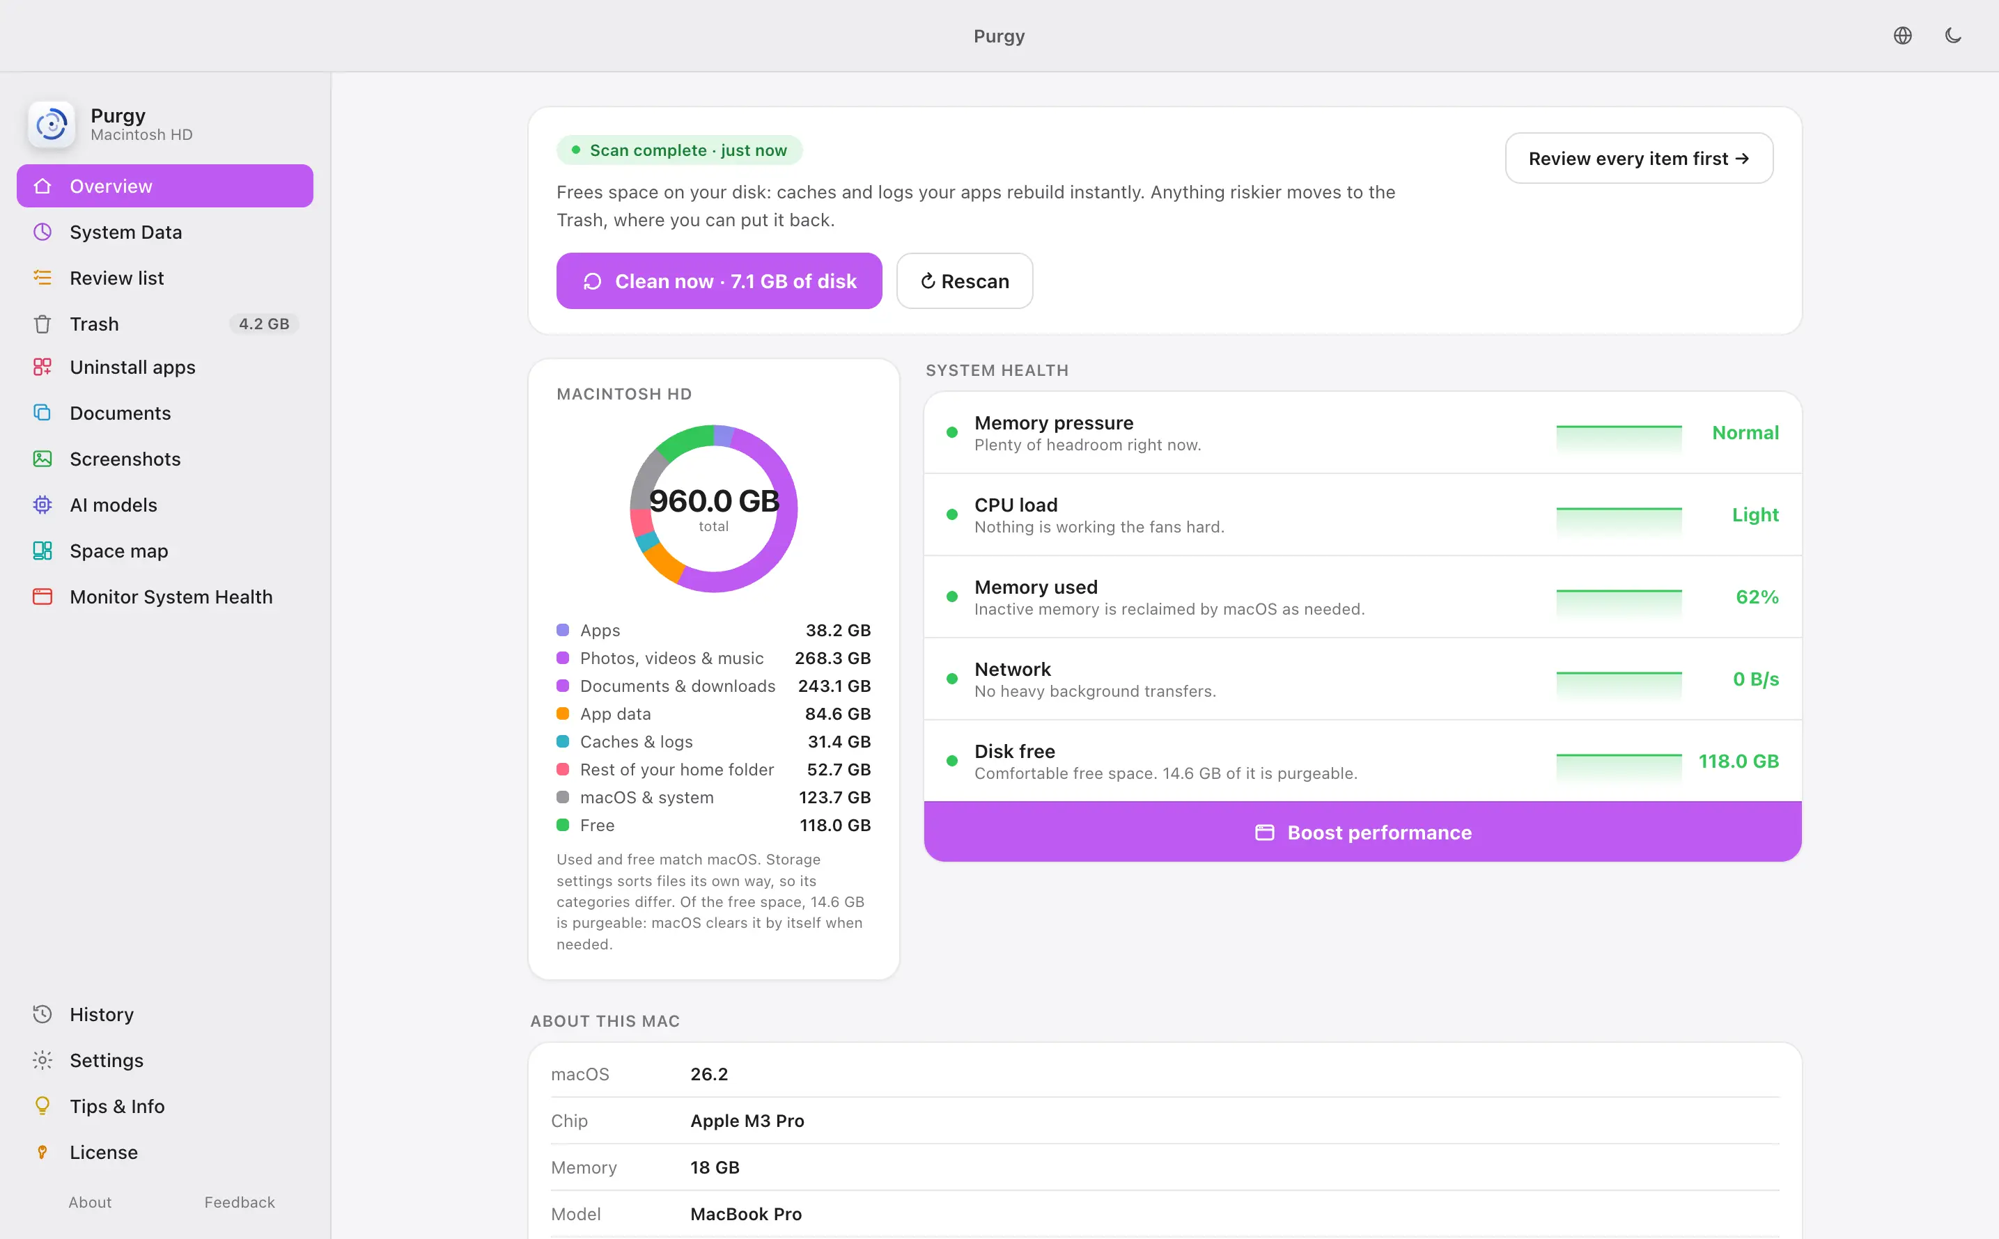
Task: Open Uninstall apps page
Action: pyautogui.click(x=165, y=367)
